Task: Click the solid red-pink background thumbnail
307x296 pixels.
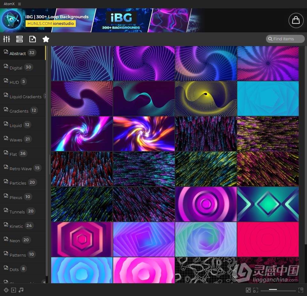Action: click(268, 239)
